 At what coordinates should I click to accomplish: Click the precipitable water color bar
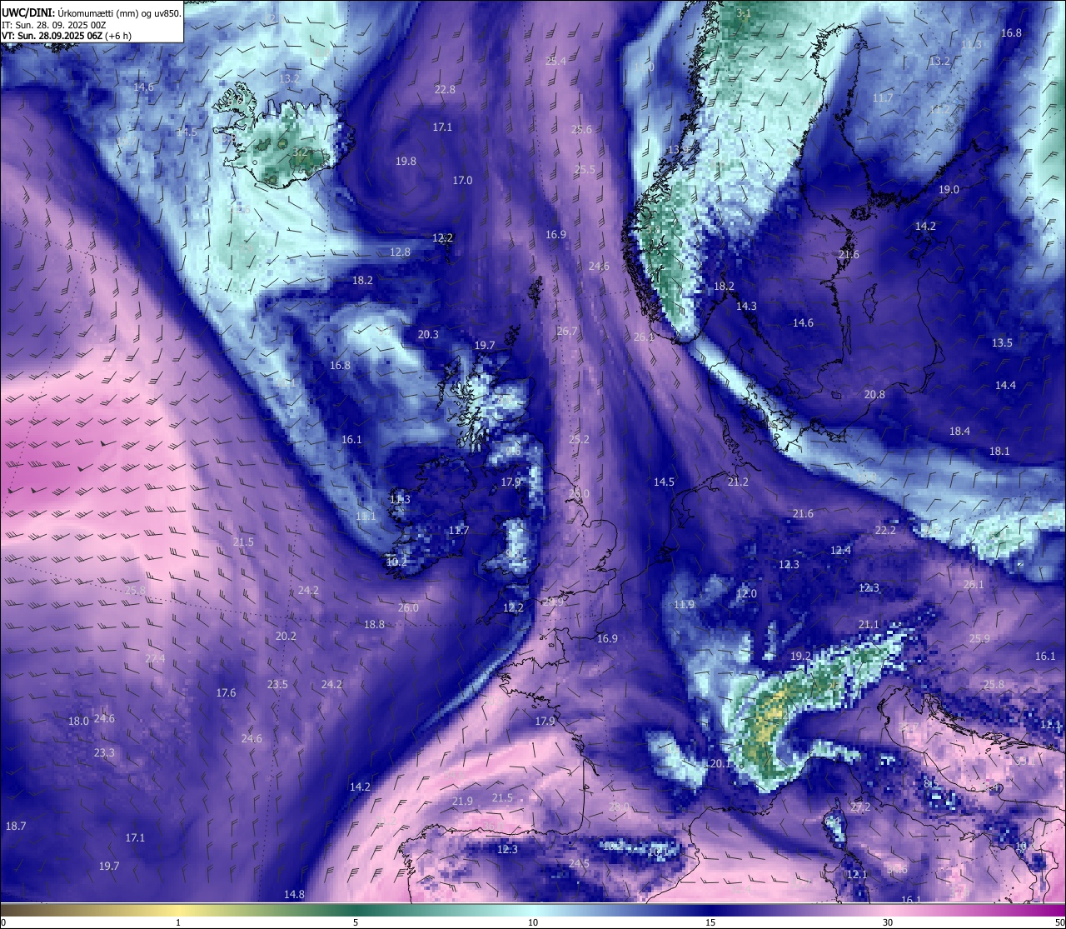pyautogui.click(x=533, y=909)
